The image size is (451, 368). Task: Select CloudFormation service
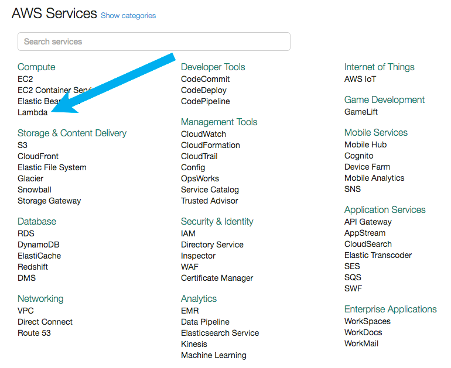pyautogui.click(x=210, y=145)
